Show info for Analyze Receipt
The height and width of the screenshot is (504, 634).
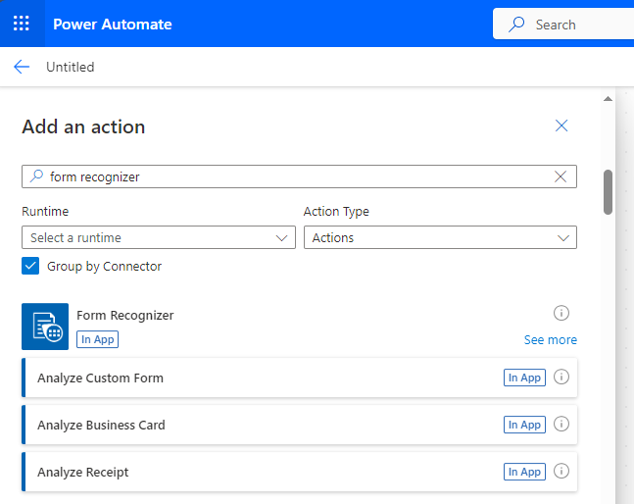pyautogui.click(x=561, y=471)
